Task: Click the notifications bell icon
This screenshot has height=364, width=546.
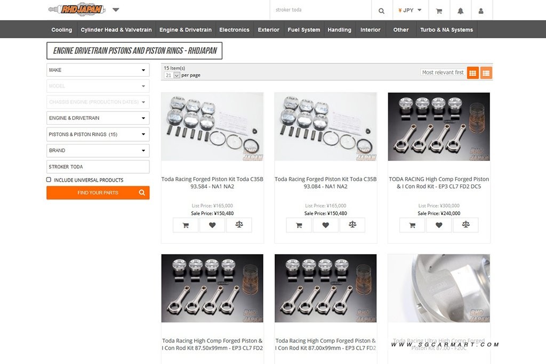Action: (x=460, y=11)
